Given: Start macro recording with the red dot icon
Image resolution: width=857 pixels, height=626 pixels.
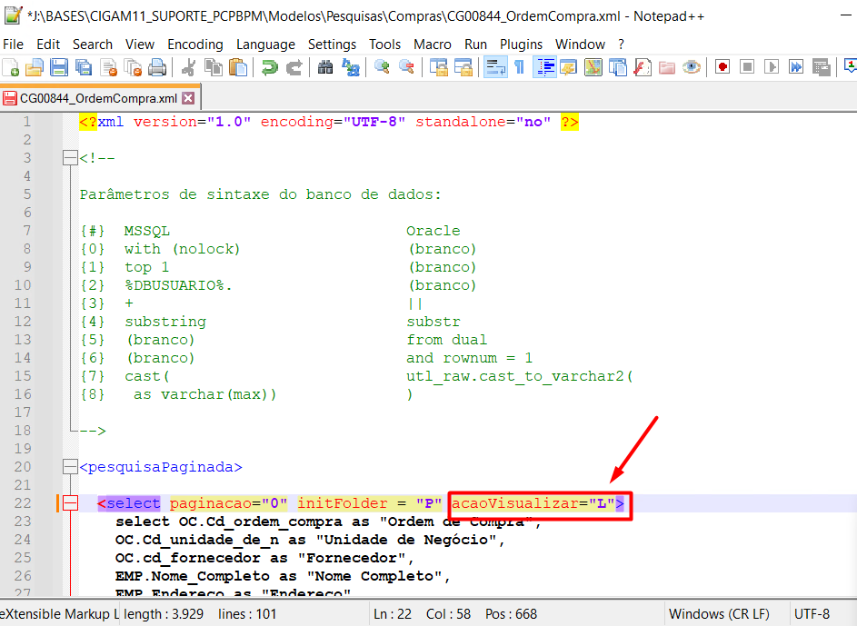Looking at the screenshot, I should (722, 67).
